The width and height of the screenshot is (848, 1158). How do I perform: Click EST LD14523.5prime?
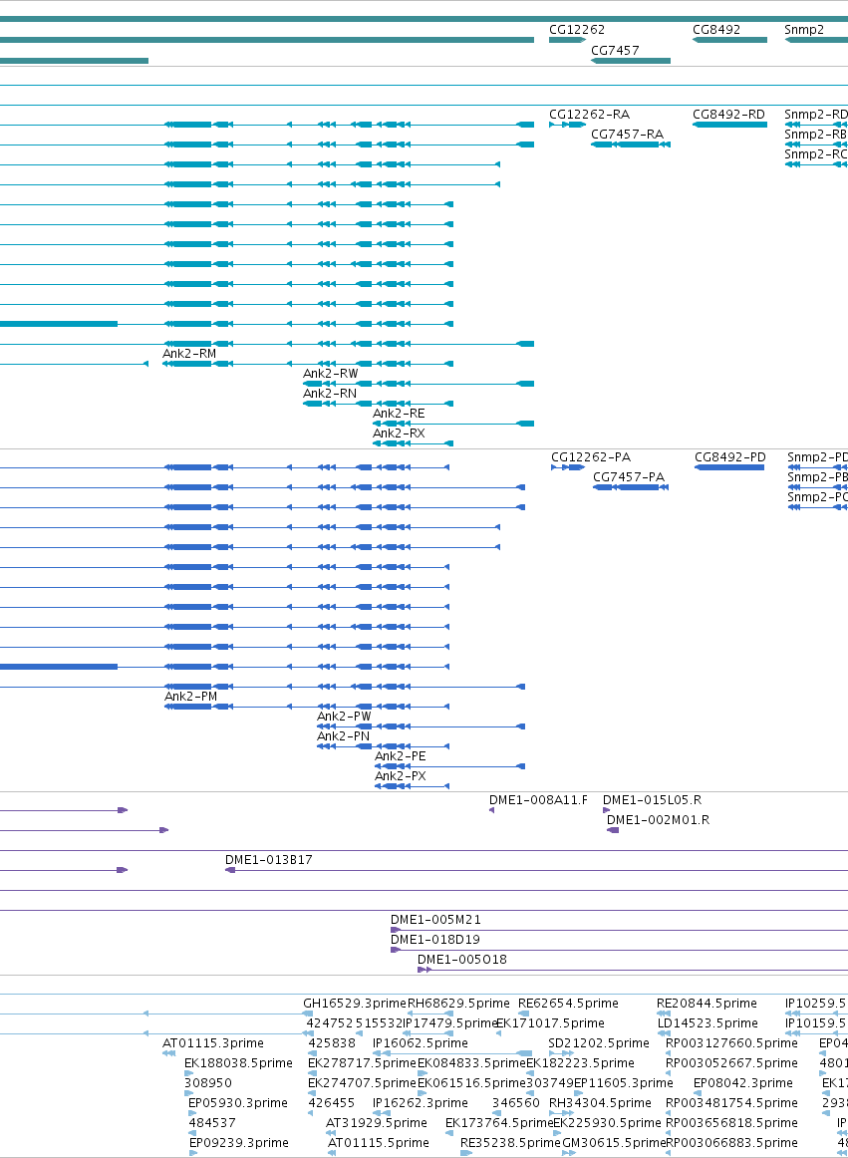pos(707,1023)
